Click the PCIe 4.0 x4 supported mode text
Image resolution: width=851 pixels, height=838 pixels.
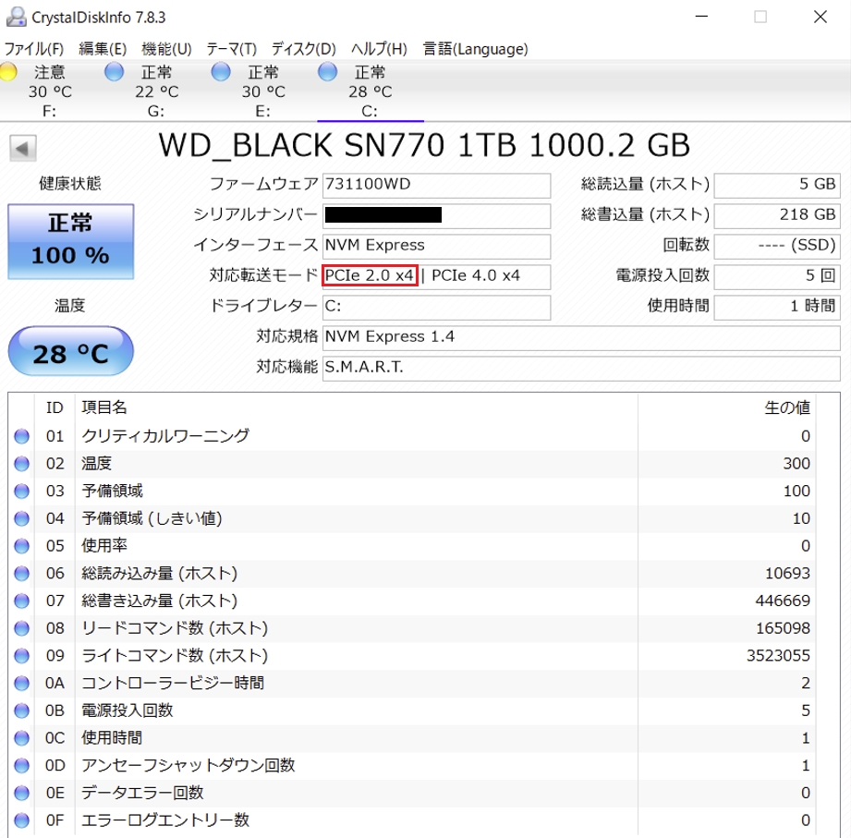476,275
